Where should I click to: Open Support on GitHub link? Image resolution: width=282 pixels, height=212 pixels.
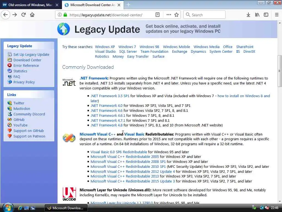29,131
